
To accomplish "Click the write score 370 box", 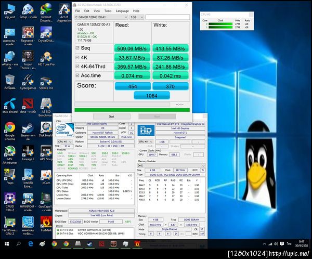I will pos(171,86).
